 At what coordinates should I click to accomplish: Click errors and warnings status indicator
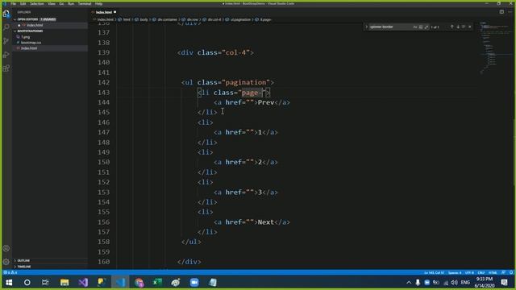coord(10,272)
